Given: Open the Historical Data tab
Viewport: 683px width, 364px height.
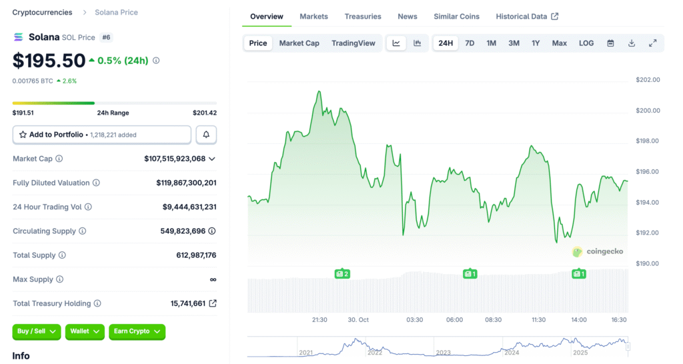Looking at the screenshot, I should tap(527, 17).
